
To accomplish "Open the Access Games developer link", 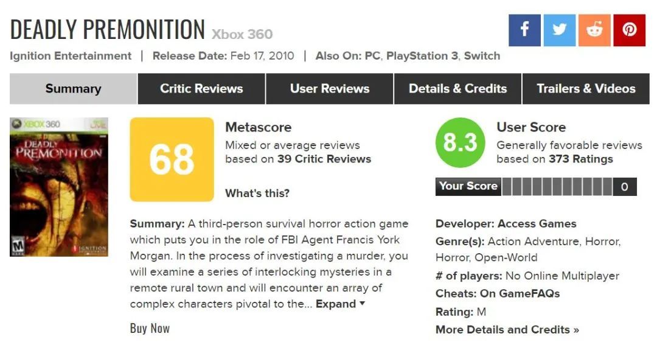I will pyautogui.click(x=537, y=224).
